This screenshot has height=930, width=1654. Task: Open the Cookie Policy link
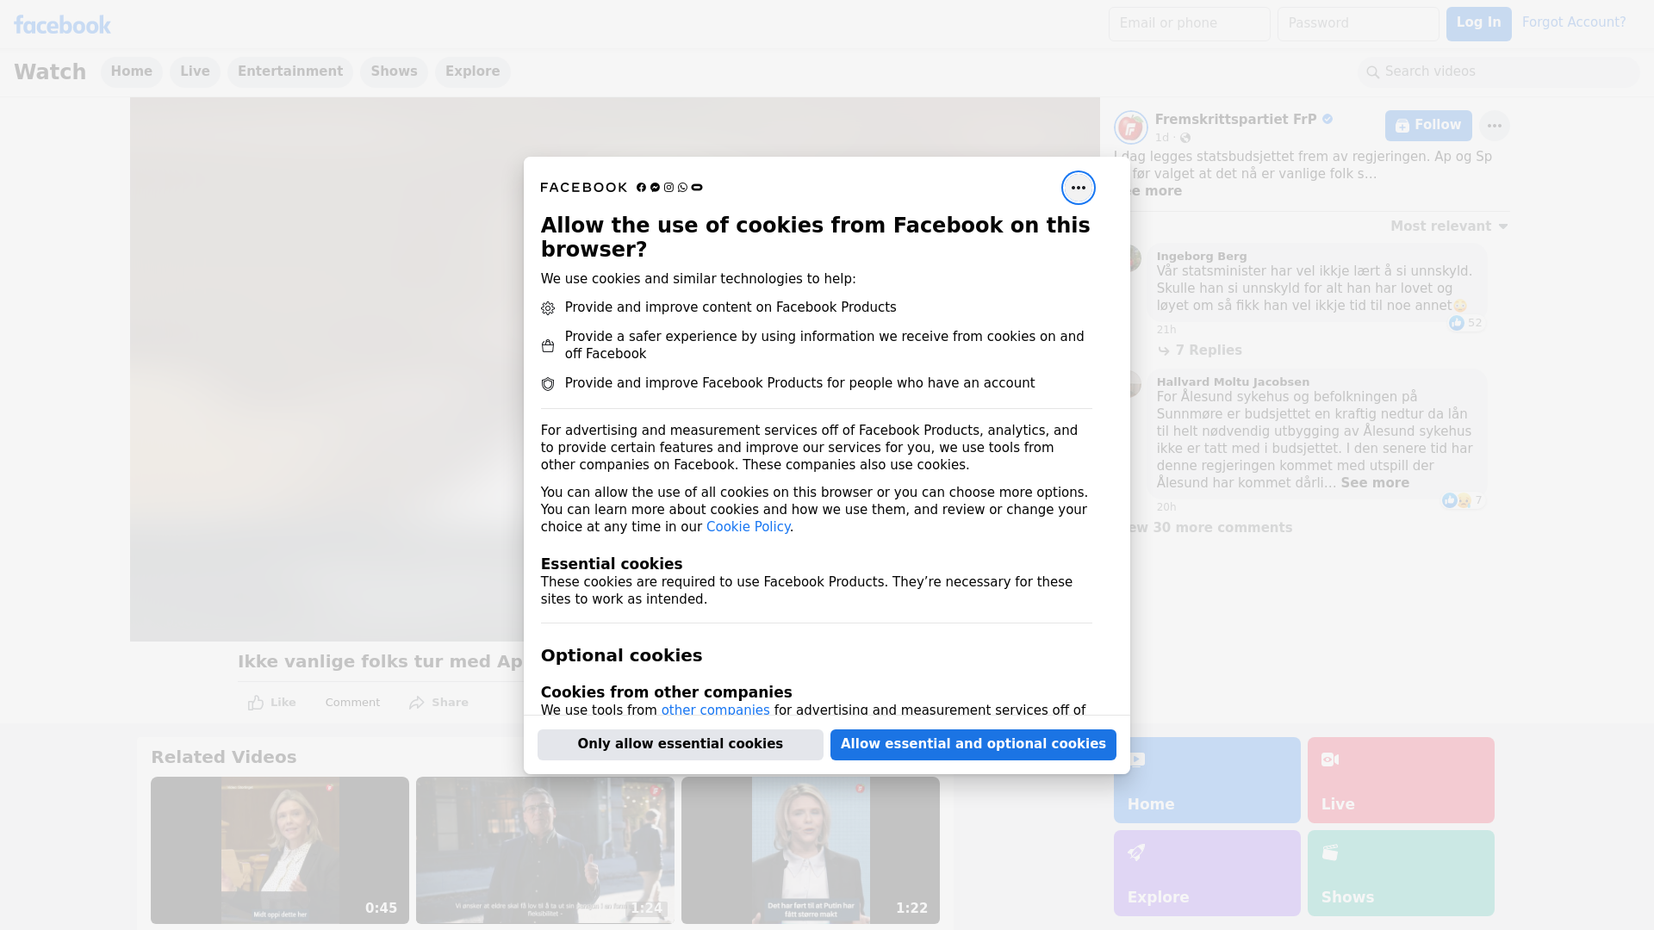pyautogui.click(x=748, y=527)
